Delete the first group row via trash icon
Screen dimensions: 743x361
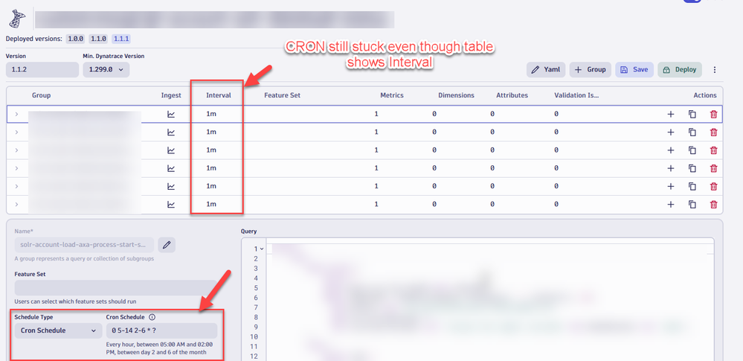tap(713, 114)
